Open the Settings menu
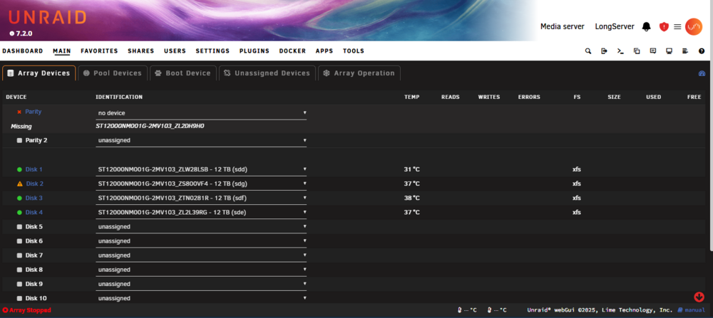Viewport: 713px width, 318px height. pyautogui.click(x=212, y=51)
